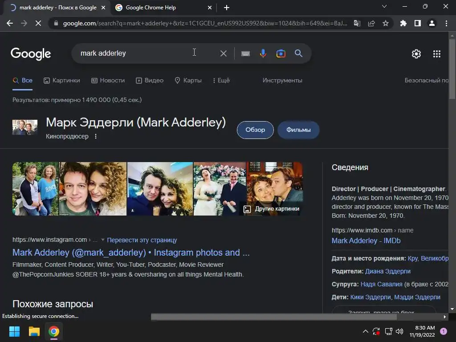Submit search with magnifier icon

[x=299, y=53]
